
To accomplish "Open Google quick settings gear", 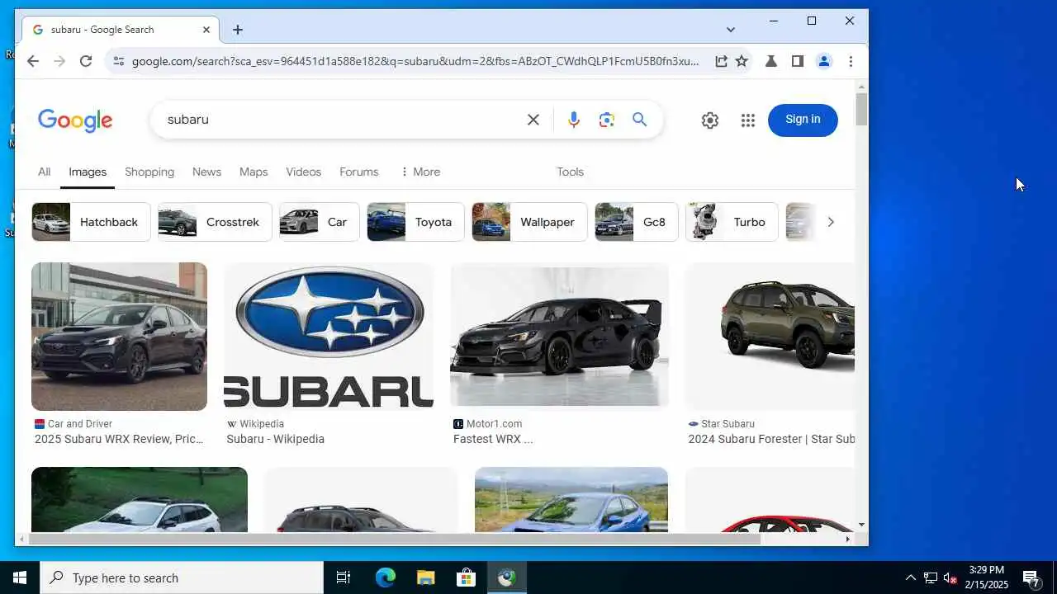I will coord(710,120).
